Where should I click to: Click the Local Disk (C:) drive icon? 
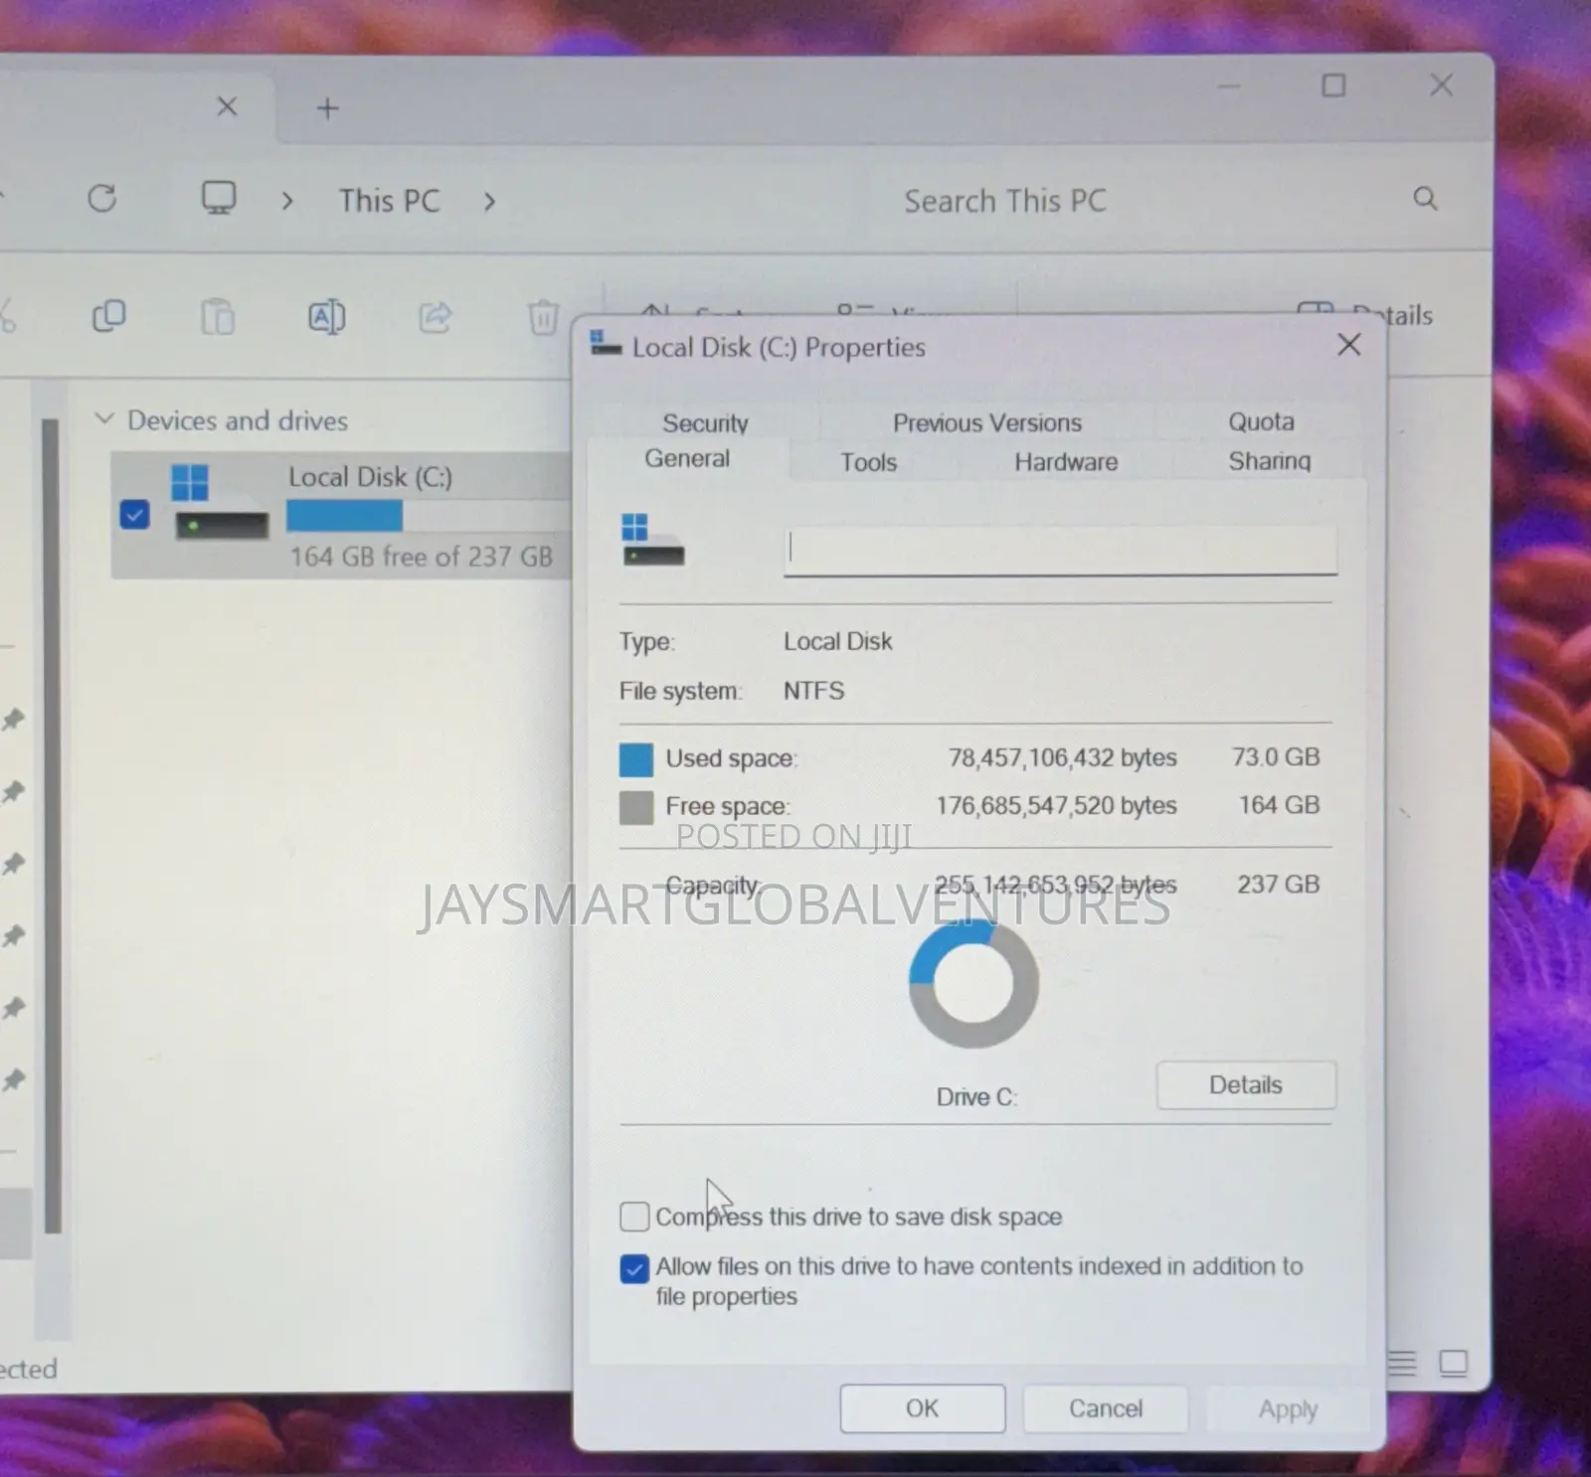220,503
